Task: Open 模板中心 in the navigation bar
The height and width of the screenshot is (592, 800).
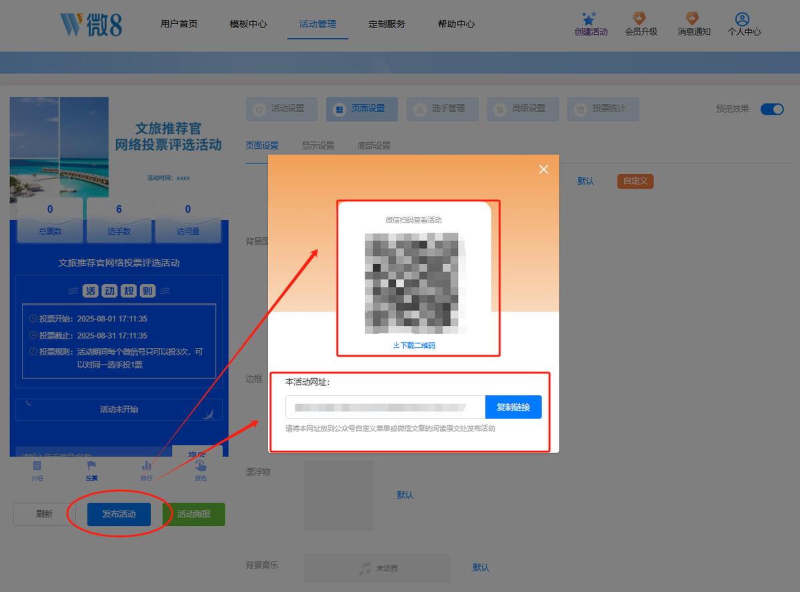Action: pos(249,24)
